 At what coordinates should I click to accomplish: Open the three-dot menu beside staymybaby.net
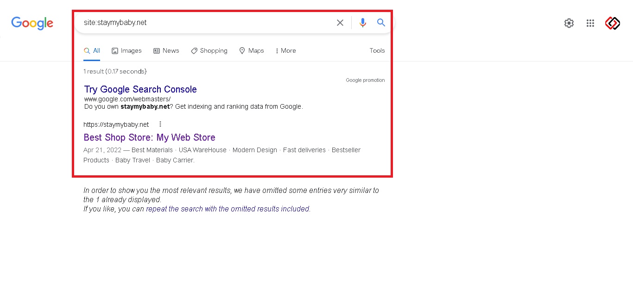(x=160, y=124)
